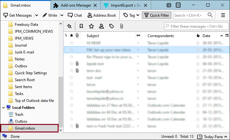Star the lepide test message
230x140 pixels.
click(72, 64)
